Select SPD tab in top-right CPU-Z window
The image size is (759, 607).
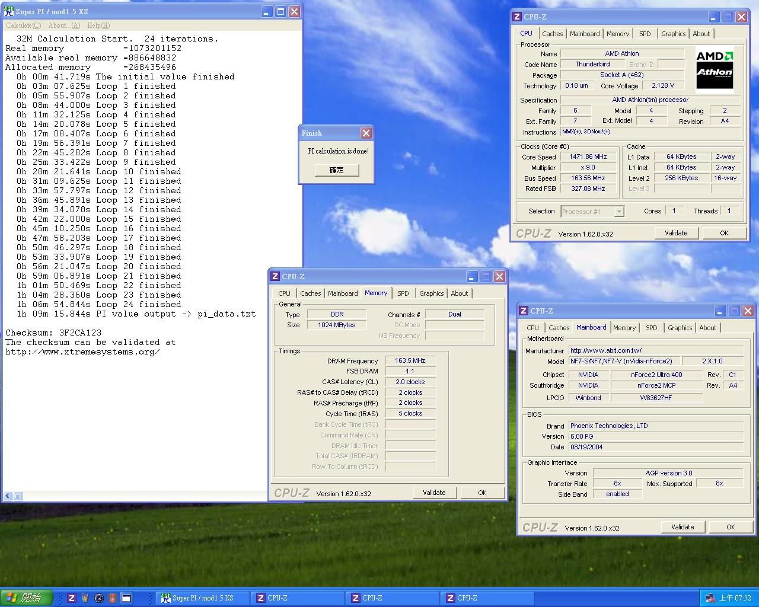645,34
